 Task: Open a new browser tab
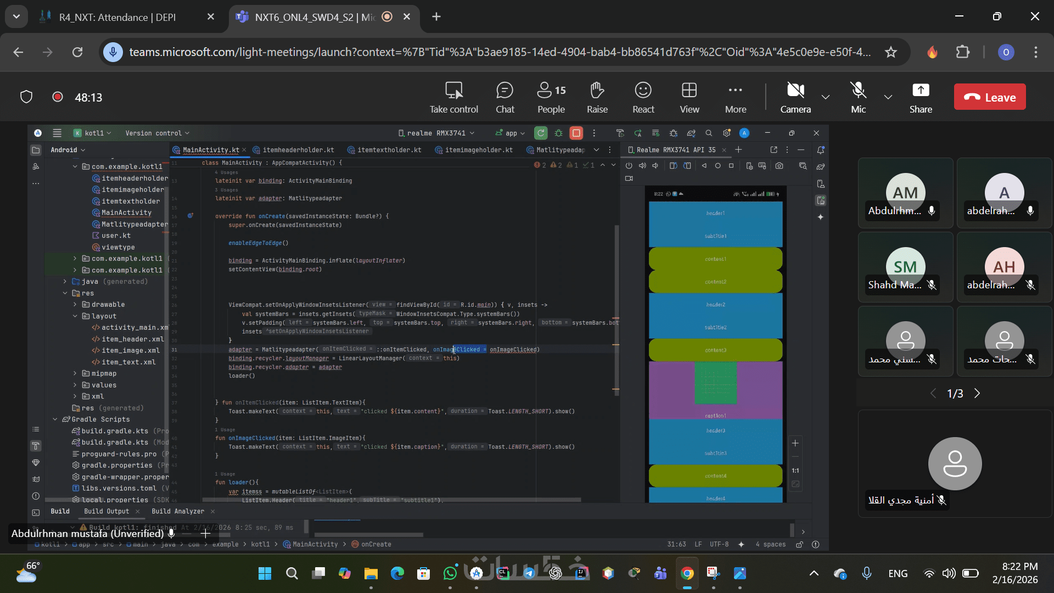click(x=436, y=16)
